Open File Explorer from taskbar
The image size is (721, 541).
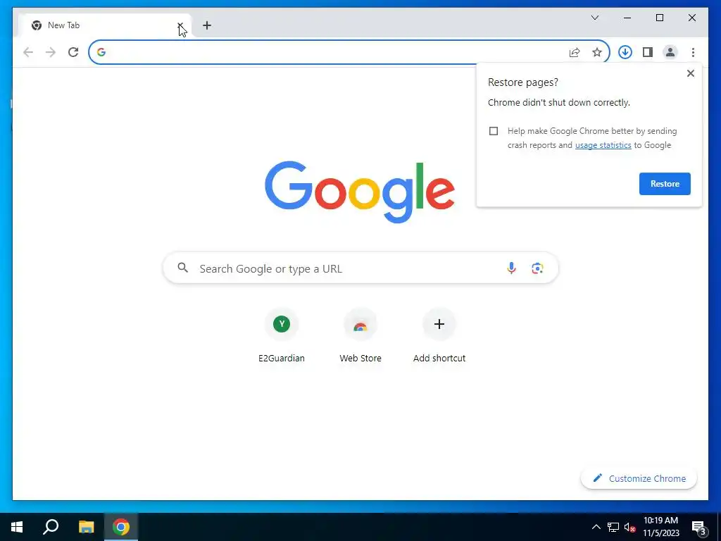[x=86, y=527]
